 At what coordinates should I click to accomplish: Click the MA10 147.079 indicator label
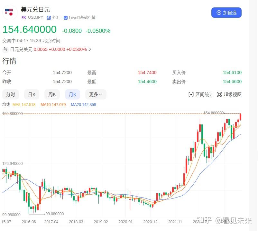pos(53,105)
